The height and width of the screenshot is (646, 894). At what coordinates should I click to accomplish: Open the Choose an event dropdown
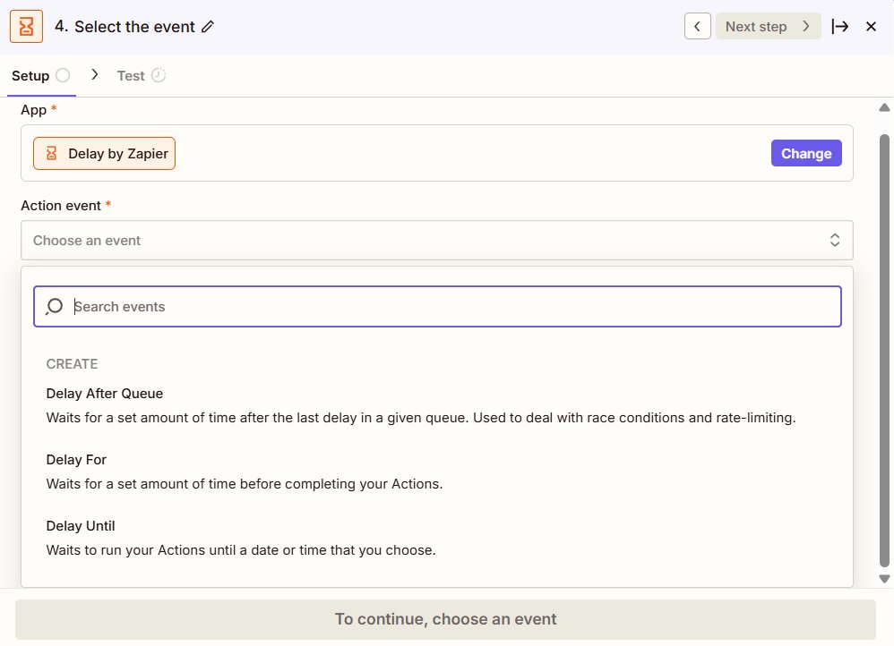pos(437,241)
